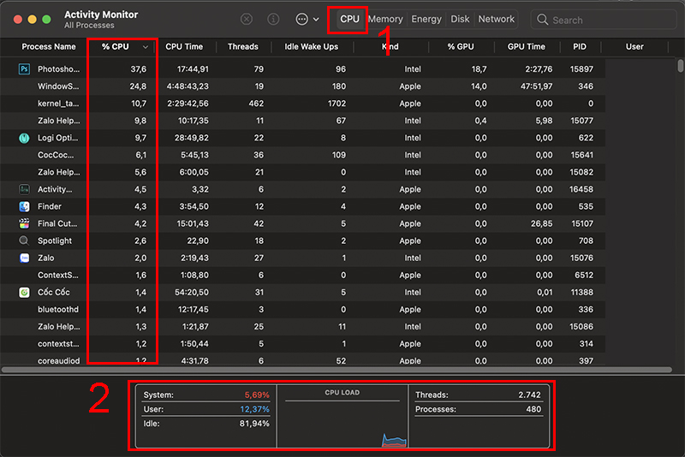Click the Cốc Cốc browser icon

tap(24, 292)
